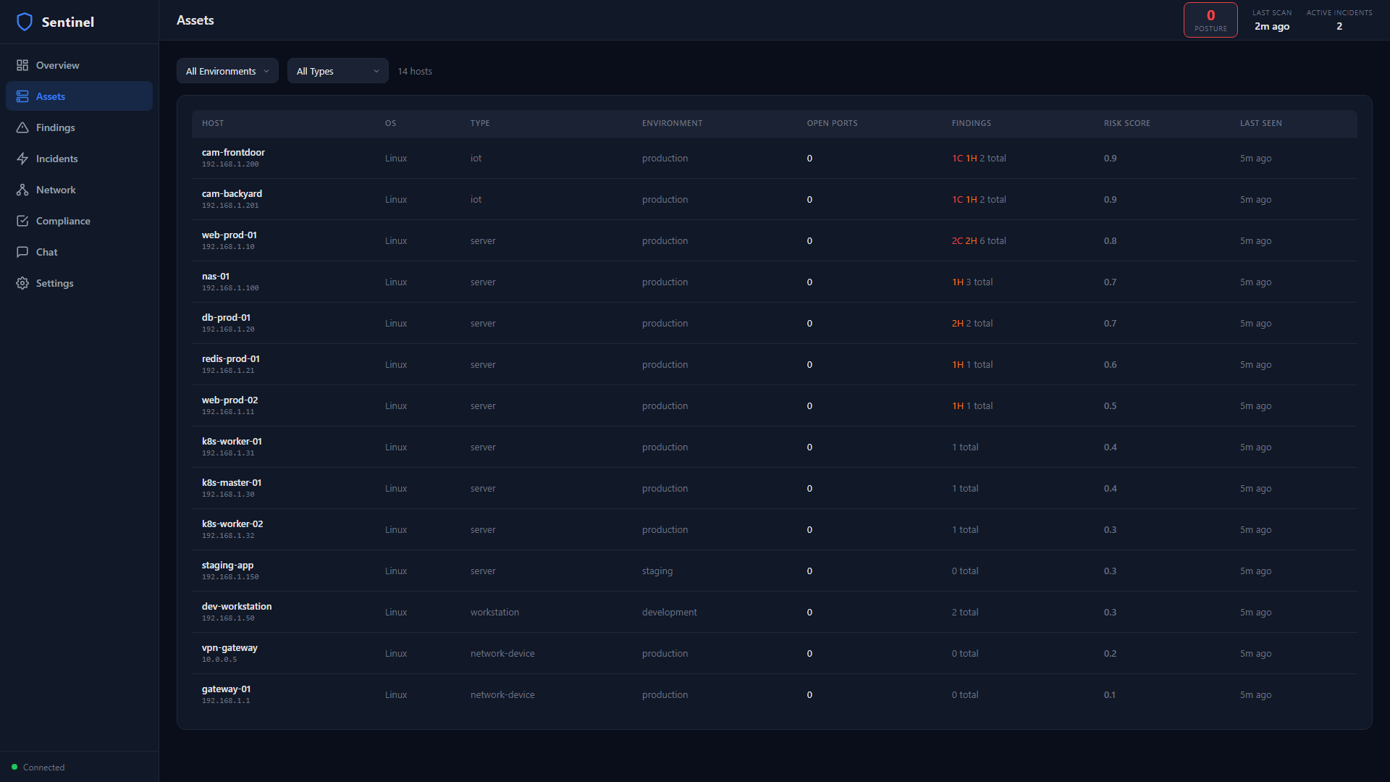The width and height of the screenshot is (1390, 782).
Task: Open Overview via its grid icon
Action: point(22,65)
